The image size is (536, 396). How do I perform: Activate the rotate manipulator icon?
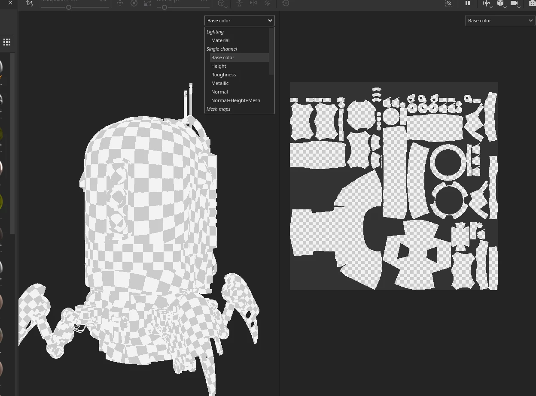click(x=134, y=3)
